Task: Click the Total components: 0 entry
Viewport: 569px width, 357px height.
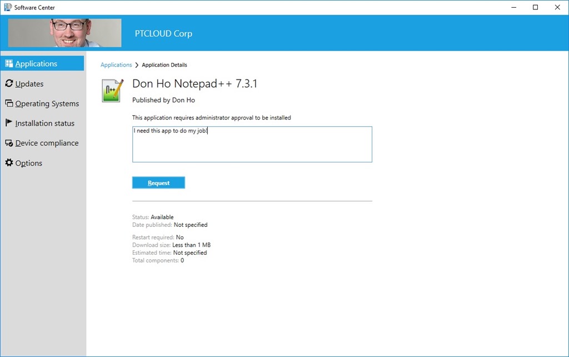Action: (158, 260)
